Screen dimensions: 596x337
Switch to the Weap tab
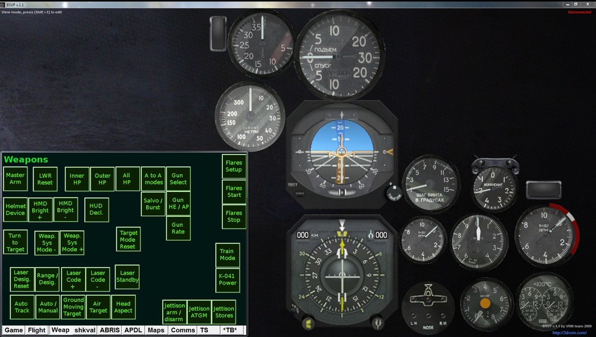coord(60,330)
